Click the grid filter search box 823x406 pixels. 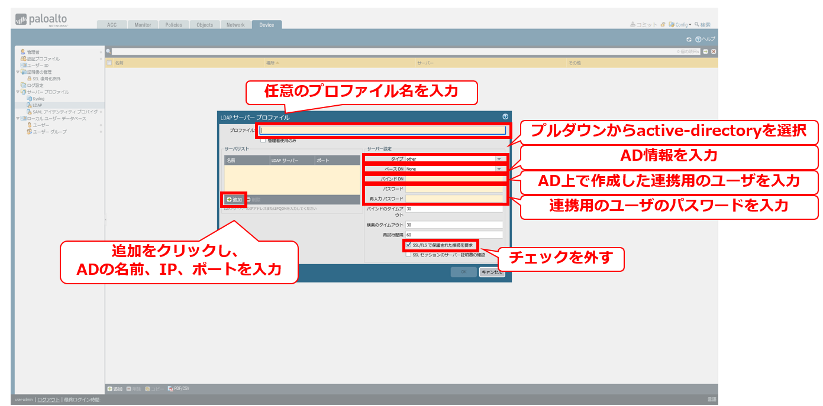pyautogui.click(x=406, y=51)
